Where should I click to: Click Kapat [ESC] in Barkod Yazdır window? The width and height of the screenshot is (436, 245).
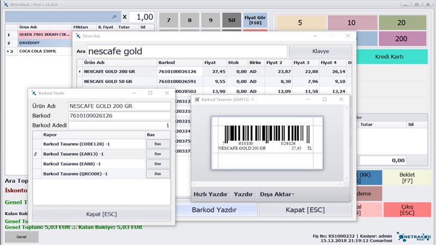[101, 214]
